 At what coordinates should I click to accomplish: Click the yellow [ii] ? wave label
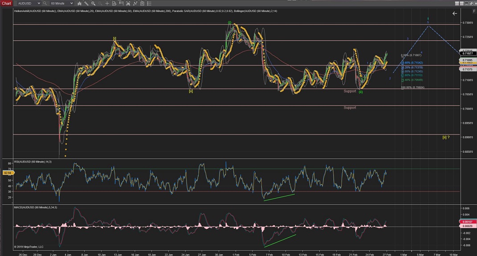pos(445,137)
